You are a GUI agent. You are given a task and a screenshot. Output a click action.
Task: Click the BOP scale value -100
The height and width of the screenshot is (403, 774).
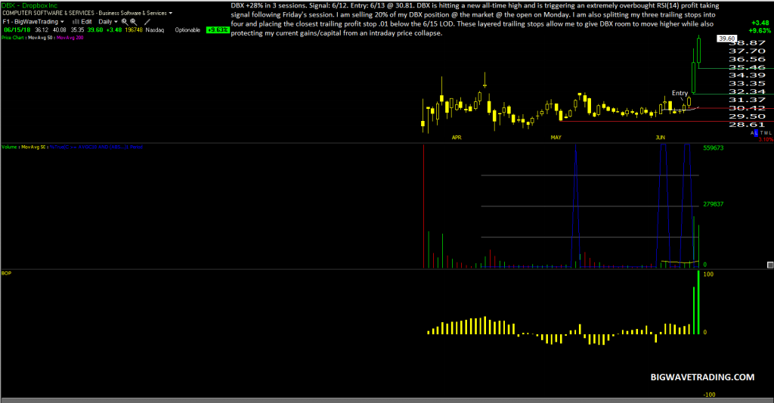click(709, 395)
